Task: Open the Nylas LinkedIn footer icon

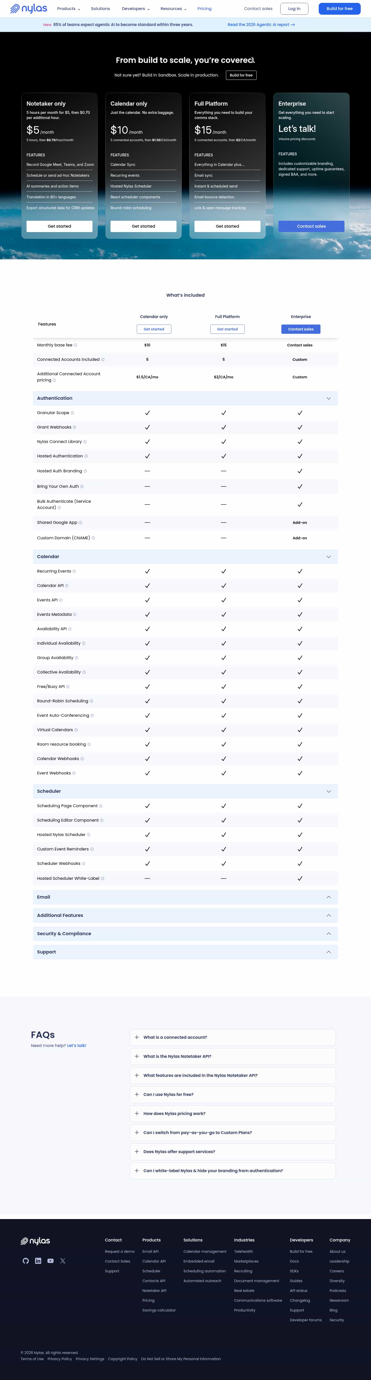Action: click(x=38, y=1260)
